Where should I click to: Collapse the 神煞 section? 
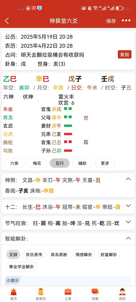pos(128,179)
